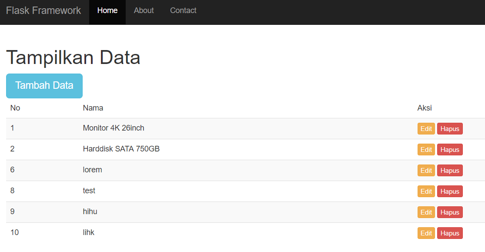Edit the Monitor 4K 26inch entry

[x=426, y=128]
